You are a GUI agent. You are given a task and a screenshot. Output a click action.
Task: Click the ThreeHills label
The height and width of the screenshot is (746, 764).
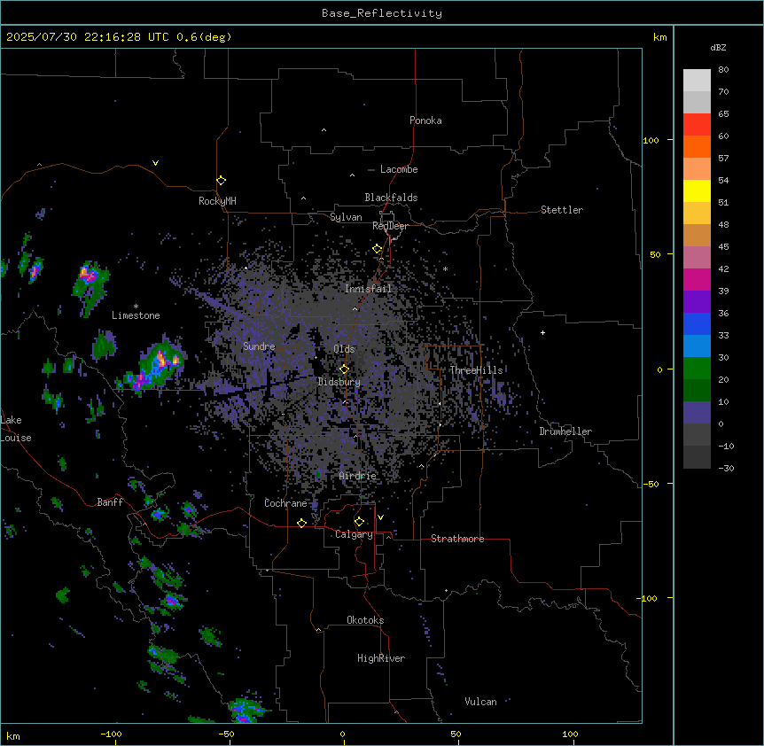click(476, 370)
